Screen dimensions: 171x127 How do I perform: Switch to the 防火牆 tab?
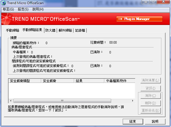click(x=51, y=30)
